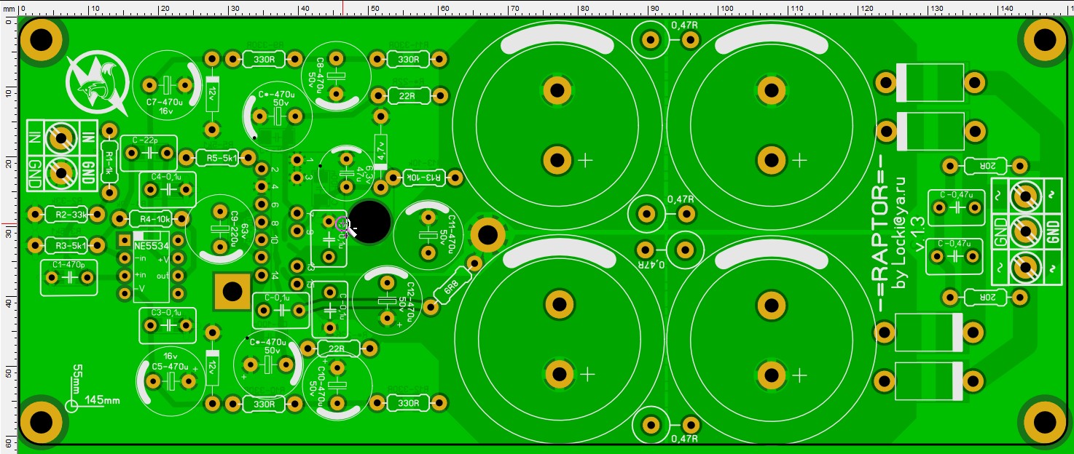Click the 140 mark on horizontal ruler
Screen dimensions: 1074x454
click(1007, 7)
